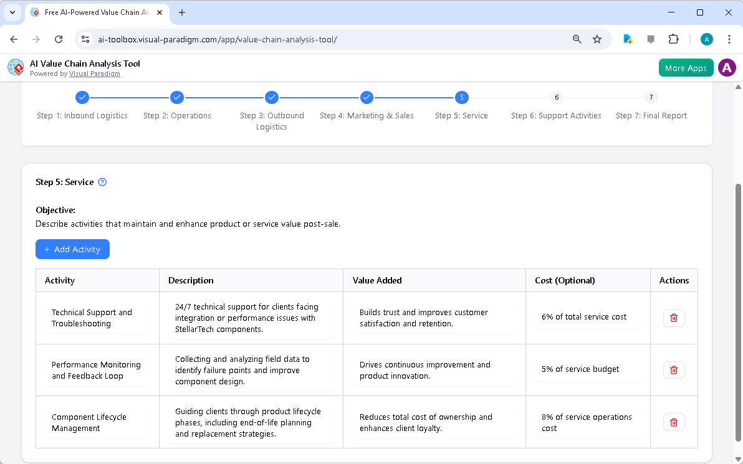This screenshot has height=464, width=743.
Task: Open the Step 5: Service help tooltip
Action: click(102, 182)
